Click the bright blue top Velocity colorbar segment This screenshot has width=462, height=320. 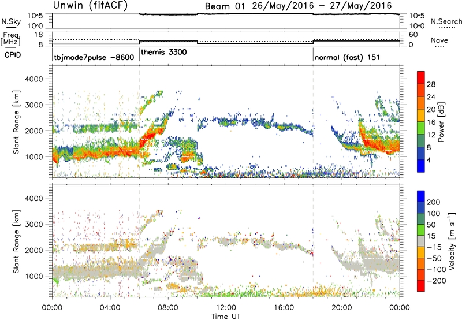pyautogui.click(x=421, y=196)
